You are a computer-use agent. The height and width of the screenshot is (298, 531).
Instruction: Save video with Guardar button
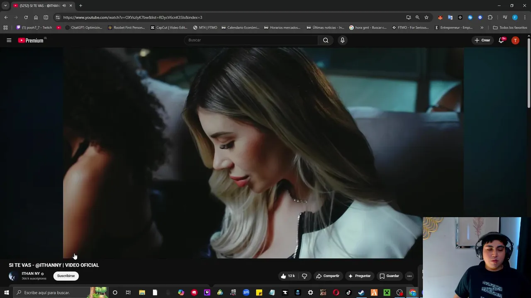coord(389,276)
